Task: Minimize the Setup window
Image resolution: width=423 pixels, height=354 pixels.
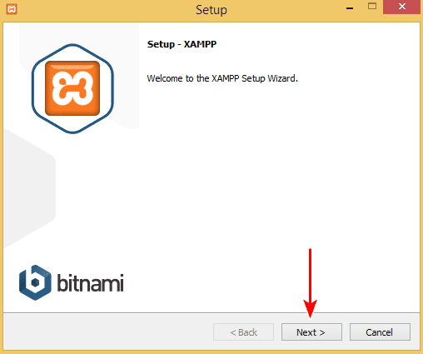Action: click(350, 8)
